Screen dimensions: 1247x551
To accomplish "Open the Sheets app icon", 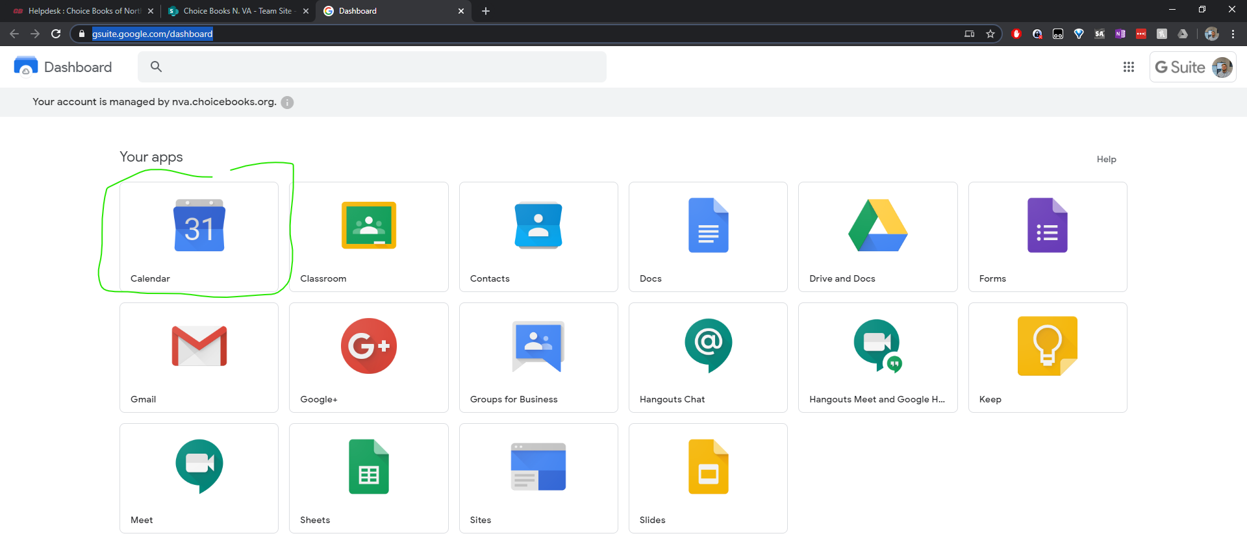I will 369,467.
